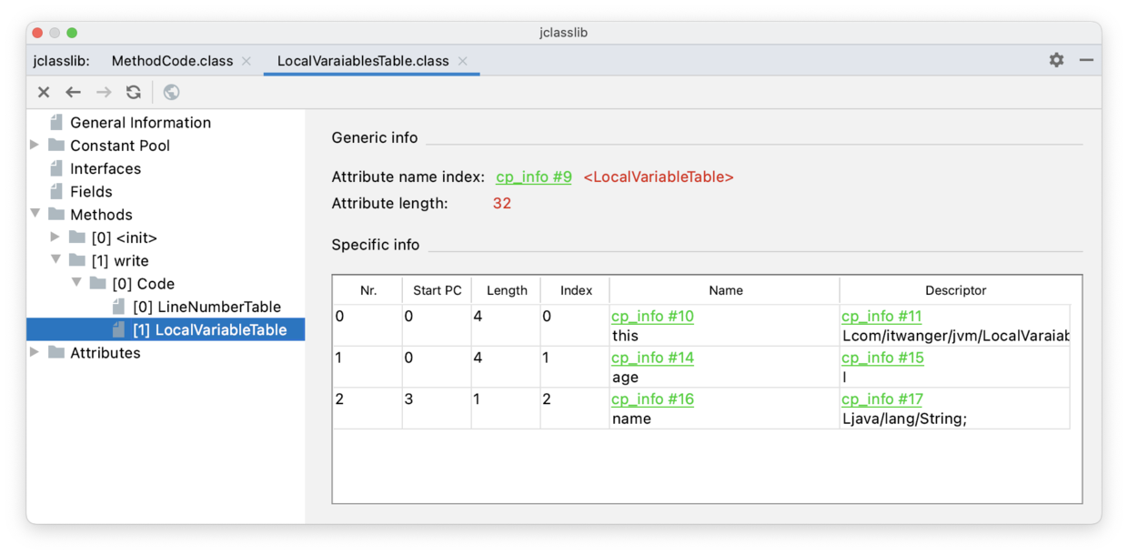Follow the cp_info #9 link
The image size is (1128, 555).
click(x=534, y=177)
